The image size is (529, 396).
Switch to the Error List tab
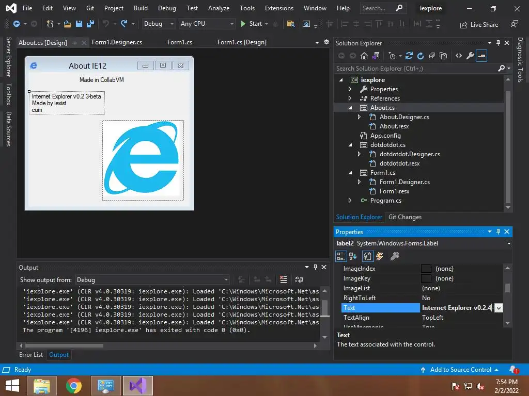coord(30,355)
